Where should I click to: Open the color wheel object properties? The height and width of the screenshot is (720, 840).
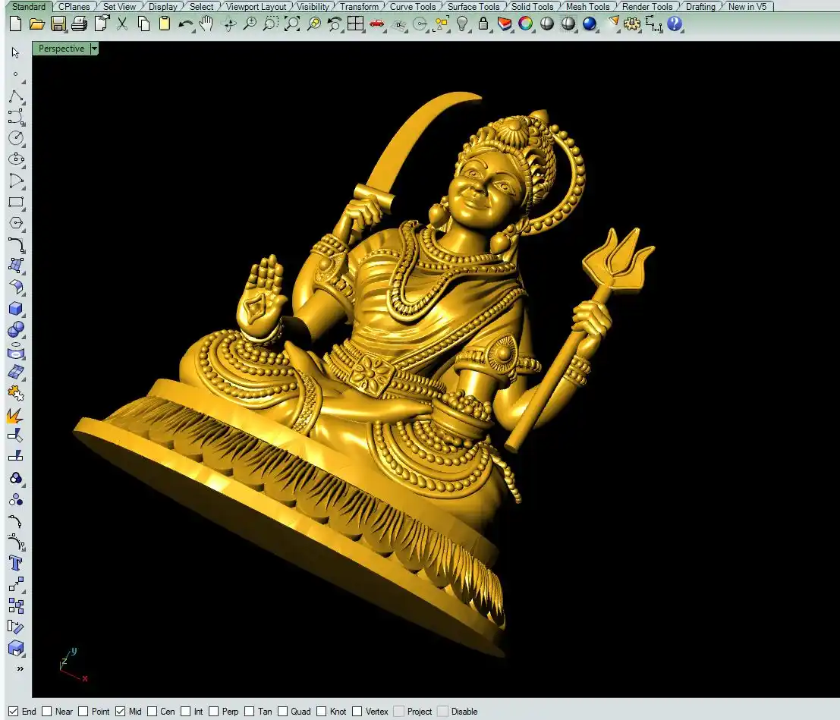point(525,24)
